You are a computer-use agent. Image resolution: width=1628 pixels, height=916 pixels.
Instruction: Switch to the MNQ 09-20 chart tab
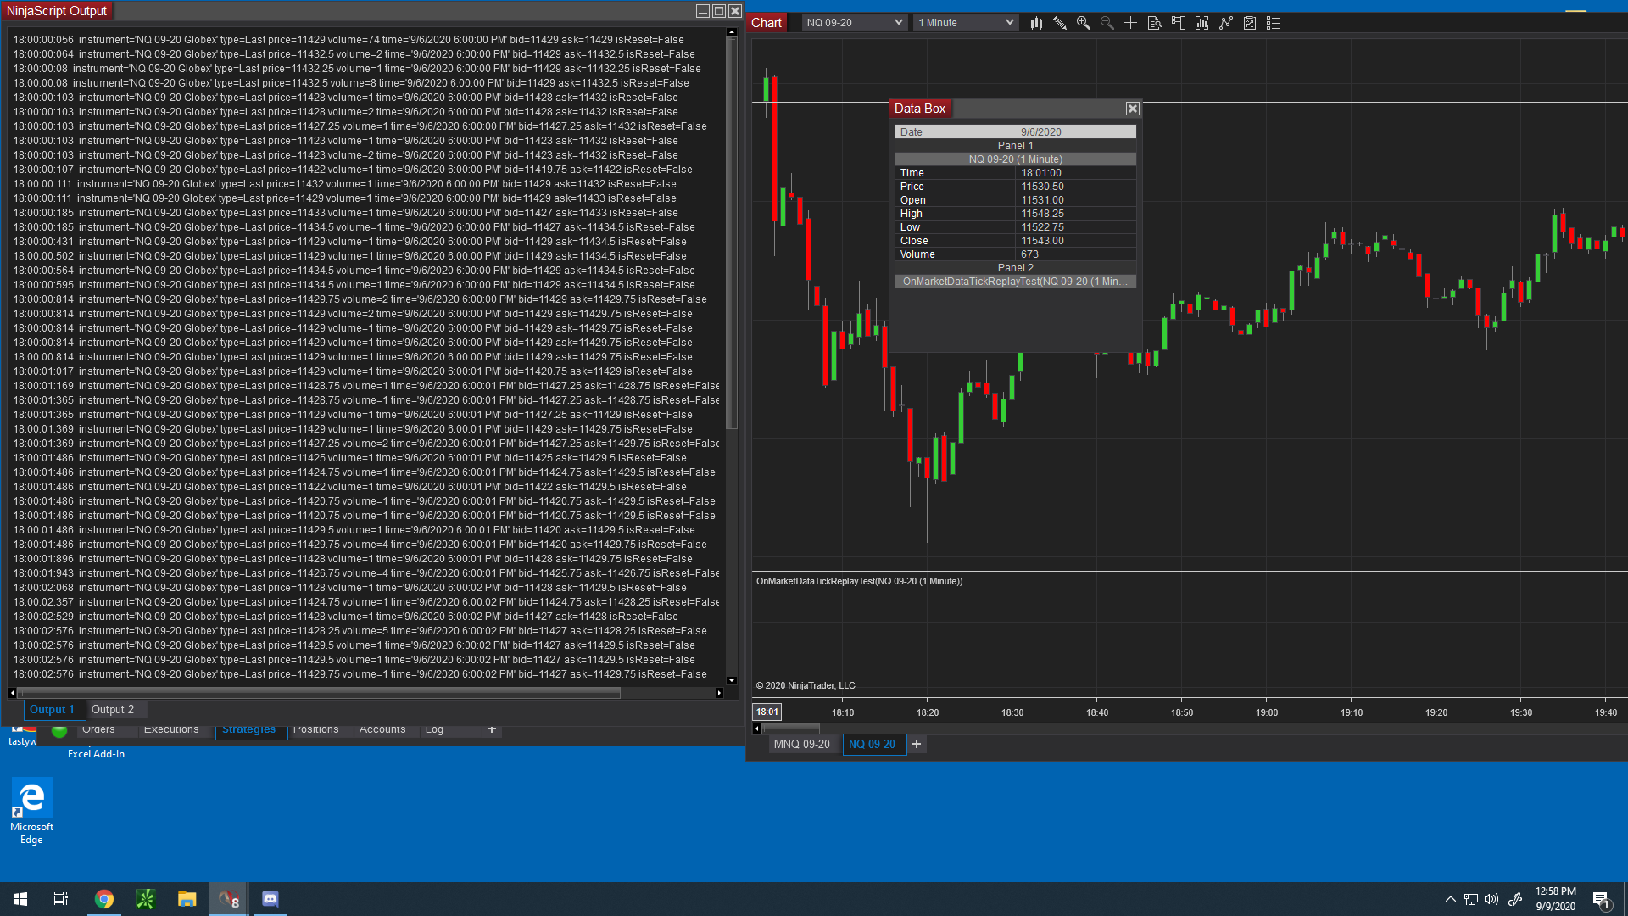click(801, 744)
